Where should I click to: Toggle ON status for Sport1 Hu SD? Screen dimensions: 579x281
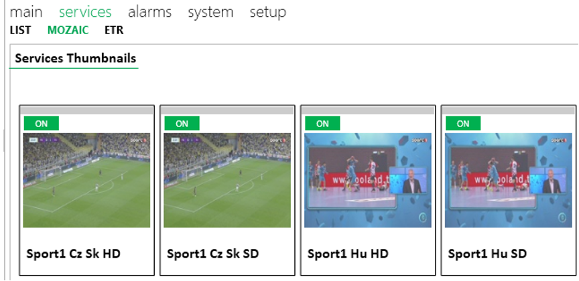463,124
